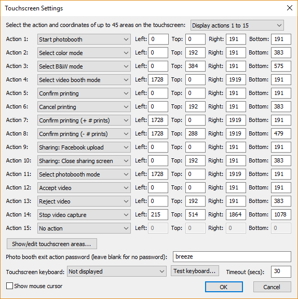This screenshot has height=299, width=298.
Task: Click Action 7 Left field
Action: tap(158, 120)
